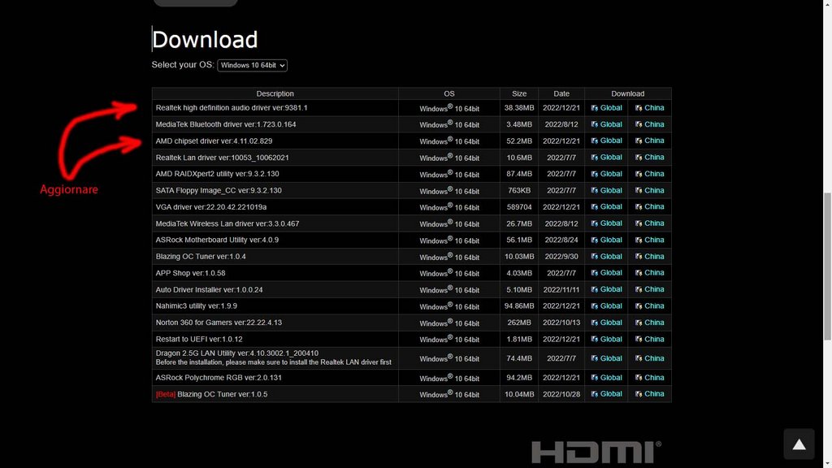Image resolution: width=832 pixels, height=468 pixels.
Task: Click China link for Nahimic3 utility
Action: click(649, 305)
